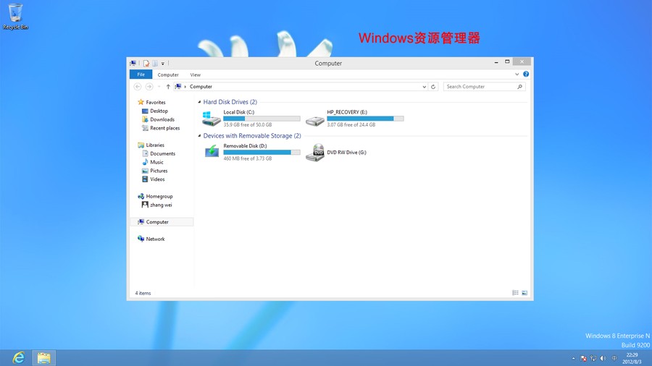Open the HP_RECOVERY (E:) drive icon
Viewport: 652px width, 366px height.
tap(314, 119)
